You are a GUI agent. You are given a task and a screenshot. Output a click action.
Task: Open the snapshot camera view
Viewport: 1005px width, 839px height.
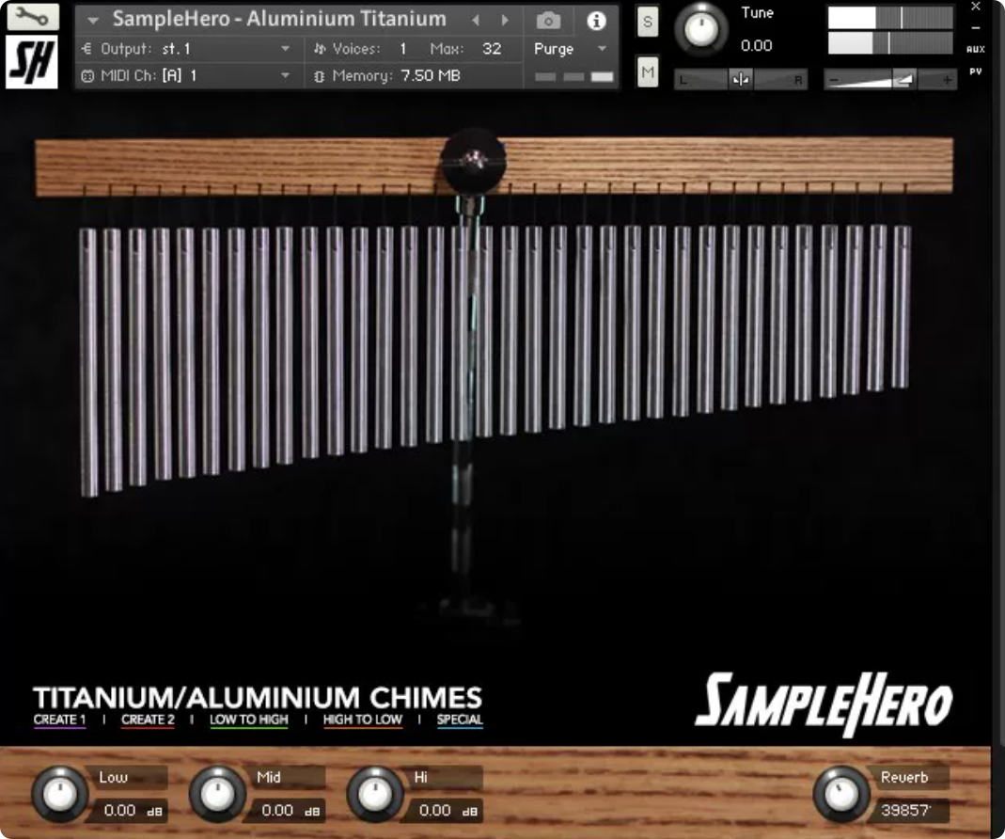[x=548, y=22]
